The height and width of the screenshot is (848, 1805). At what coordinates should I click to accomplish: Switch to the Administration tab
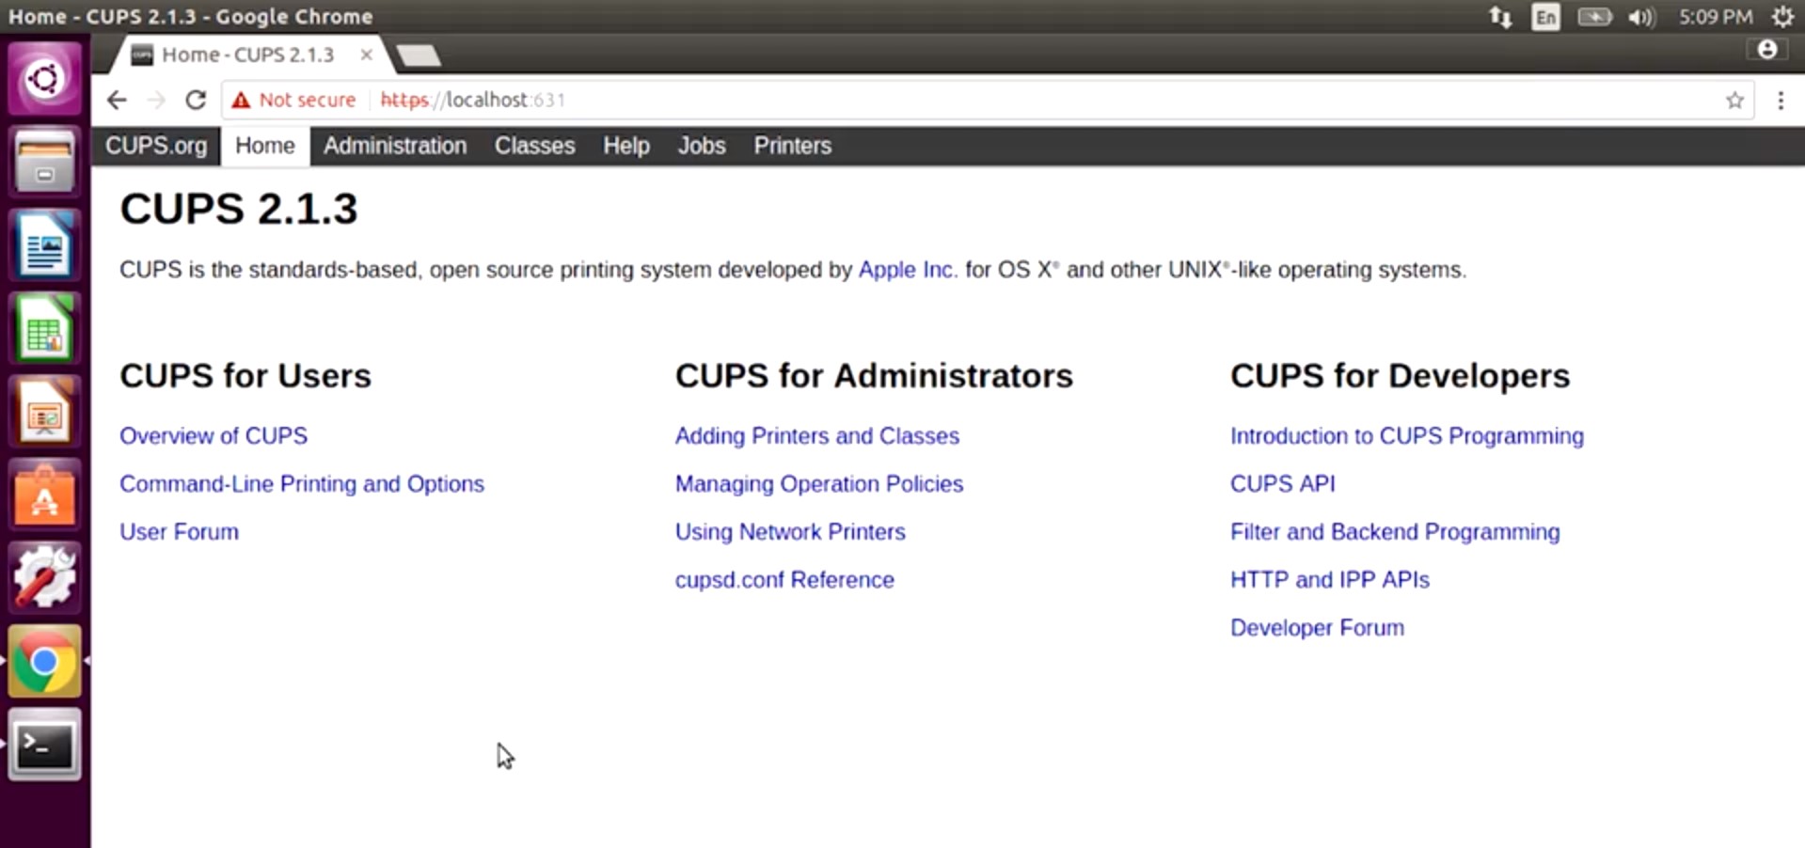tap(395, 146)
